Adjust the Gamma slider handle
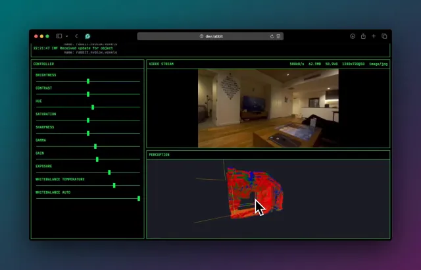This screenshot has width=421, height=270. pyautogui.click(x=95, y=146)
